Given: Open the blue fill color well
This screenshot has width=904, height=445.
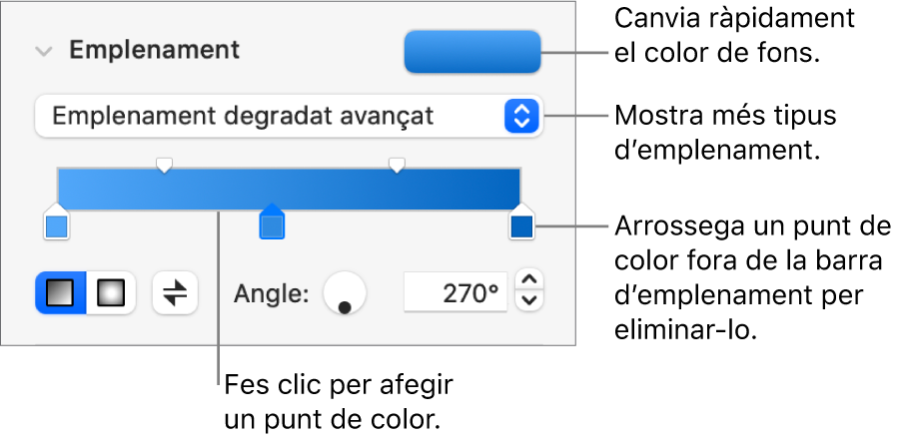Looking at the screenshot, I should coord(471,52).
